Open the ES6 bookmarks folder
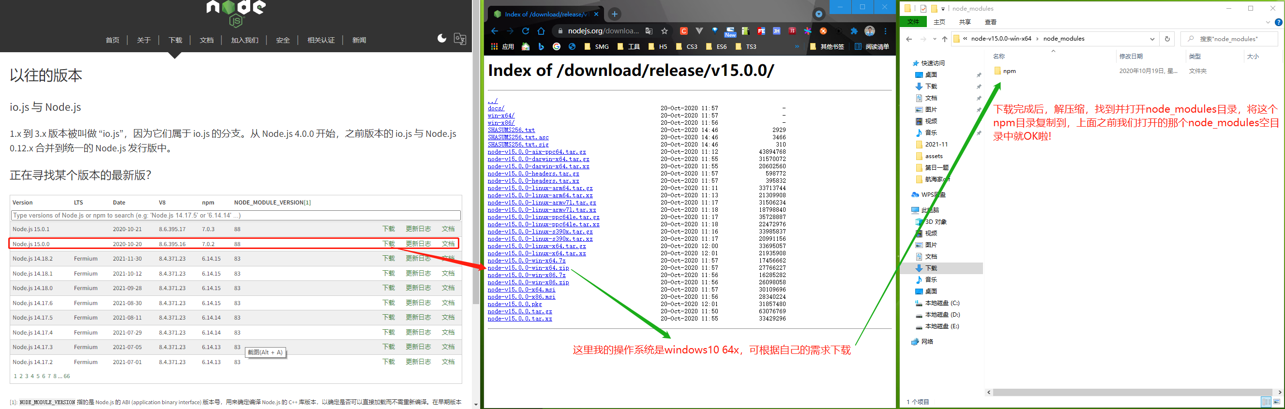 (717, 46)
